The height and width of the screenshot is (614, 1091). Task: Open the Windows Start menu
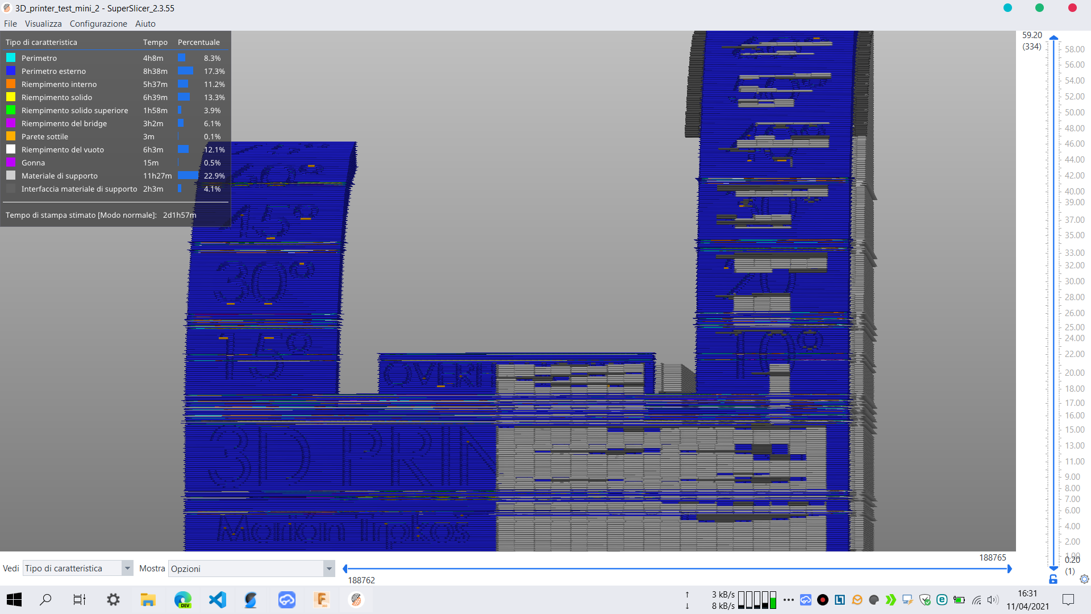click(x=14, y=600)
